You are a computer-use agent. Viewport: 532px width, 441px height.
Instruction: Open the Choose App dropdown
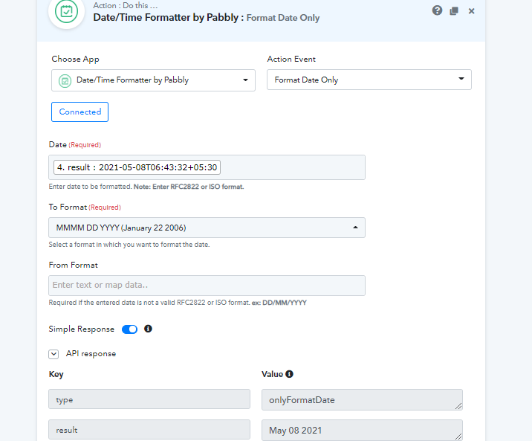coord(153,80)
